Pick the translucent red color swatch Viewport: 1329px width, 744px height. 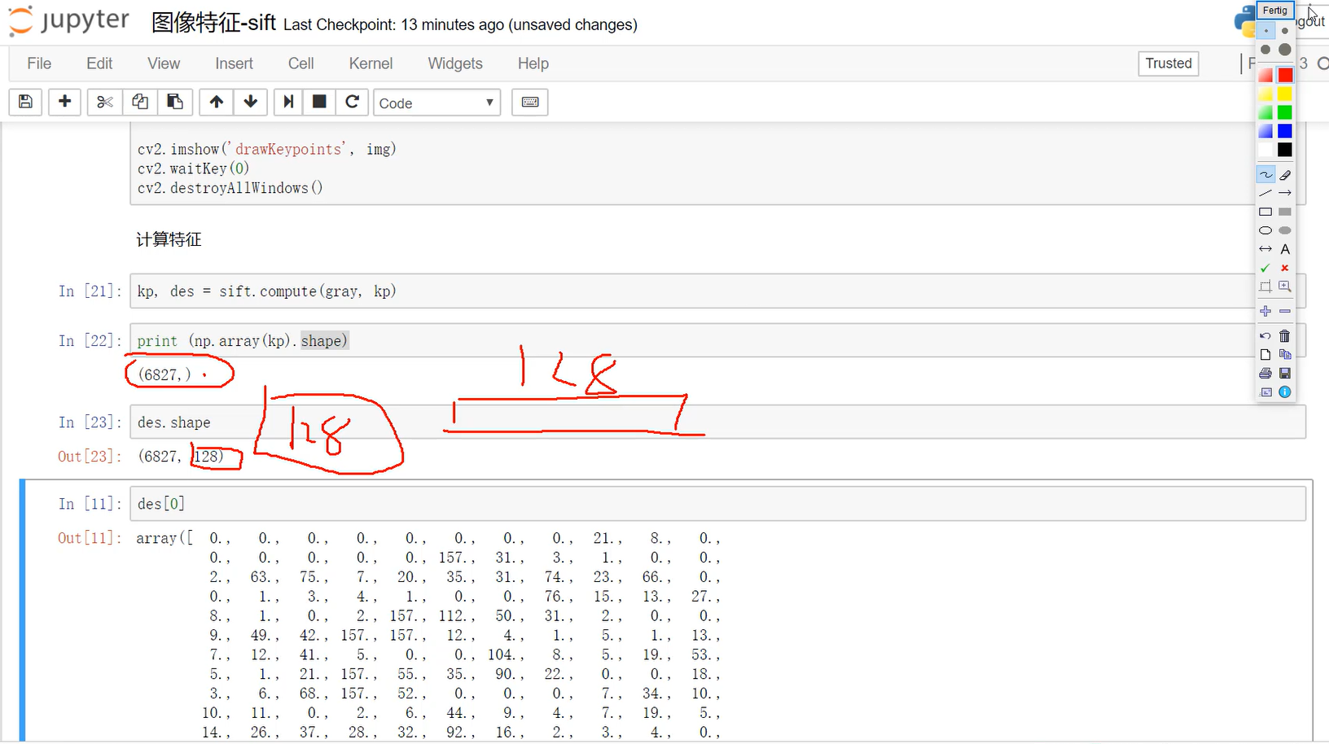(x=1265, y=75)
